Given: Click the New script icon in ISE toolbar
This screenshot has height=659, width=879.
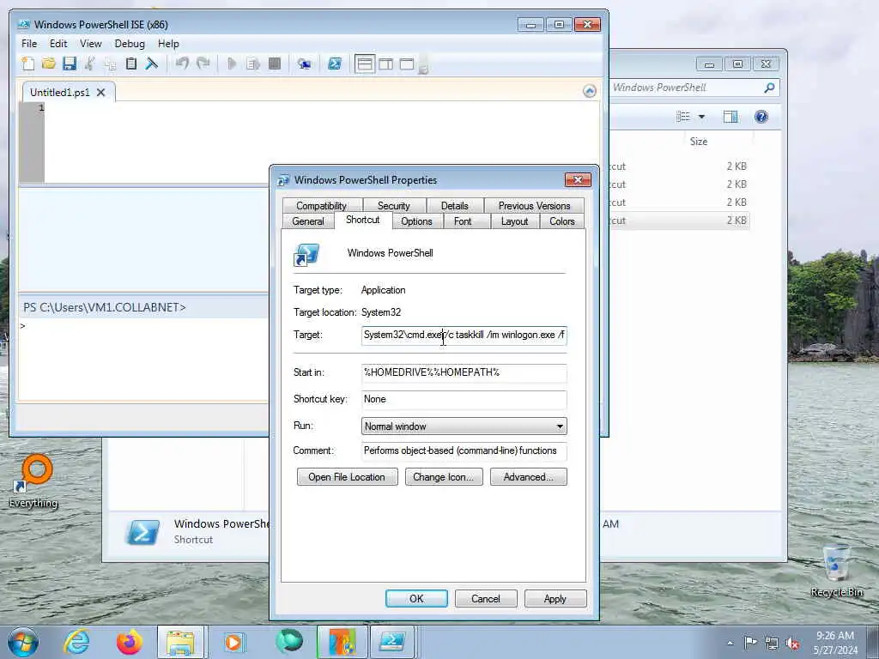Looking at the screenshot, I should click(27, 63).
